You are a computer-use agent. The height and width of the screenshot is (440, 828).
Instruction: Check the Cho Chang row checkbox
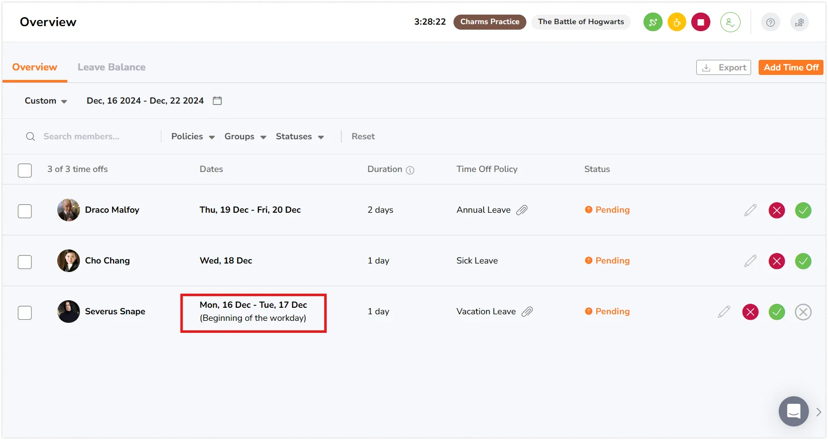point(25,261)
